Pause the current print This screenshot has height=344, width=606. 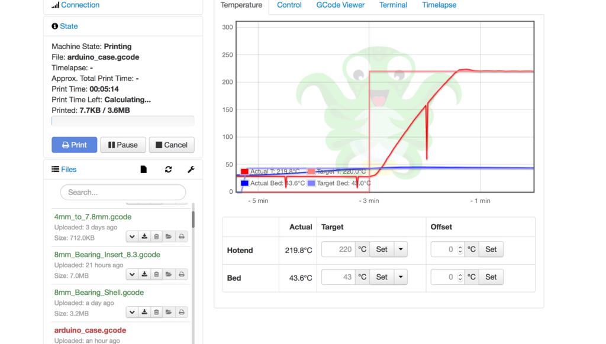[x=123, y=145]
